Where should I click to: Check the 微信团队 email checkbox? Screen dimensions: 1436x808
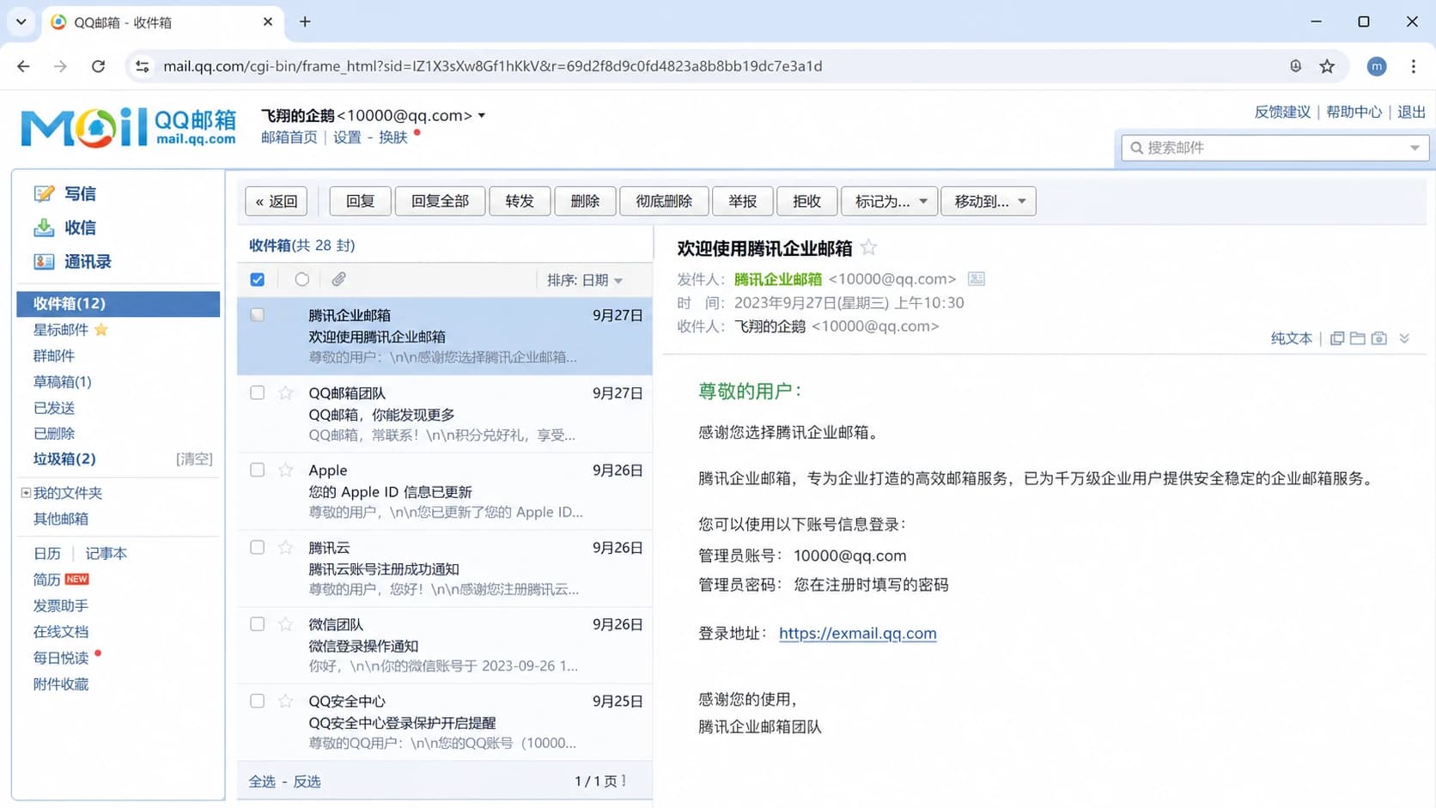pyautogui.click(x=258, y=624)
